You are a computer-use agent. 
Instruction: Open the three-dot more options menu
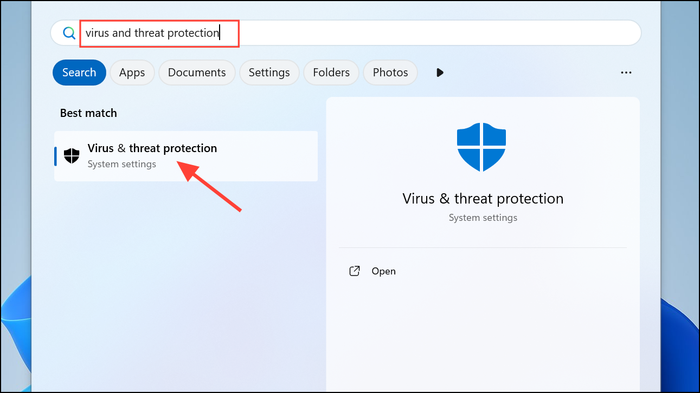626,73
